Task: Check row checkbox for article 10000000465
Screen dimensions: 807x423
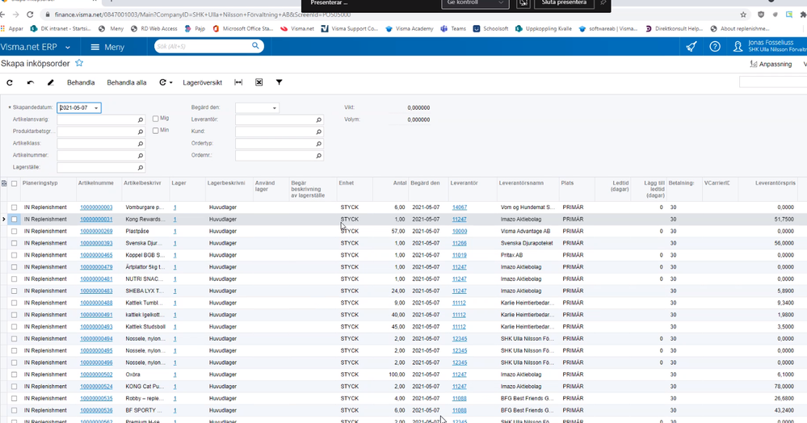Action: [15, 255]
